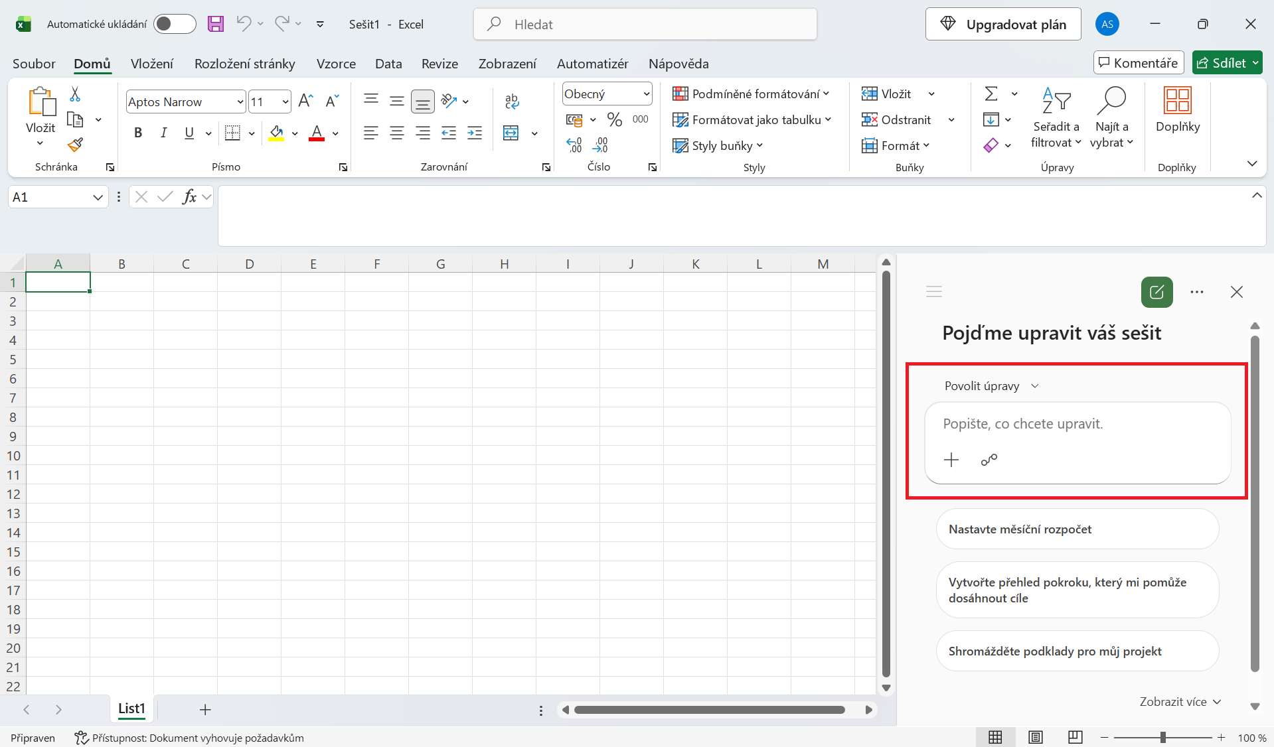Open the Aptos Narrow font dropdown
The width and height of the screenshot is (1274, 747).
[240, 102]
